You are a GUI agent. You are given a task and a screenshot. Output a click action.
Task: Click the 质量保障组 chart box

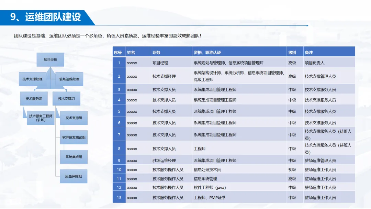(x=74, y=176)
